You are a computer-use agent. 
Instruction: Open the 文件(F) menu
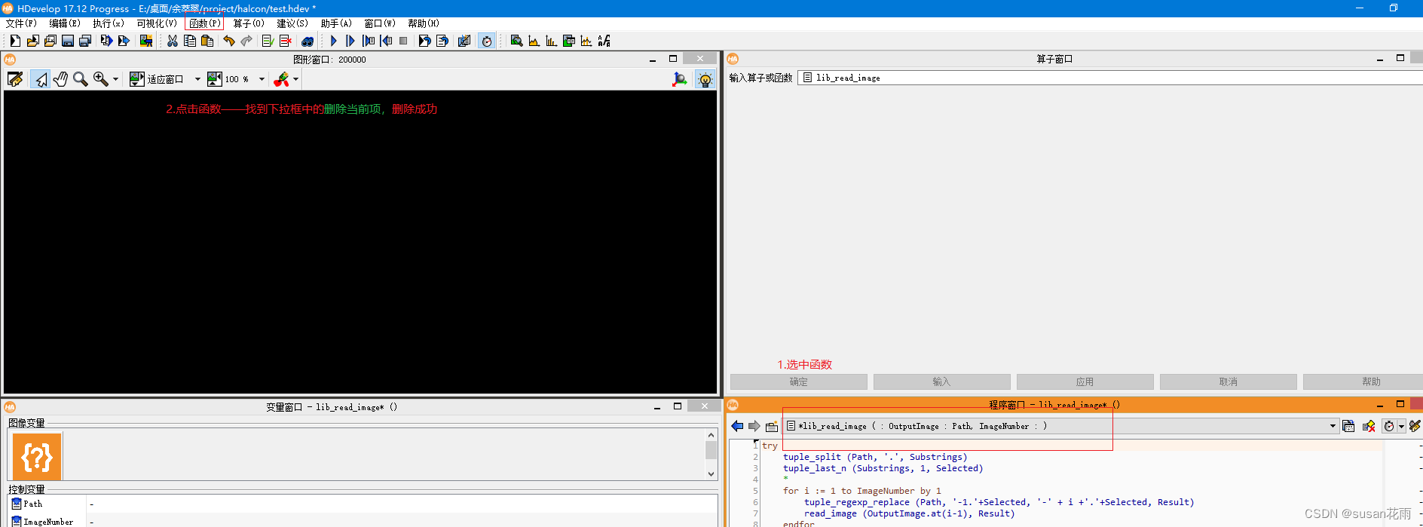point(21,23)
